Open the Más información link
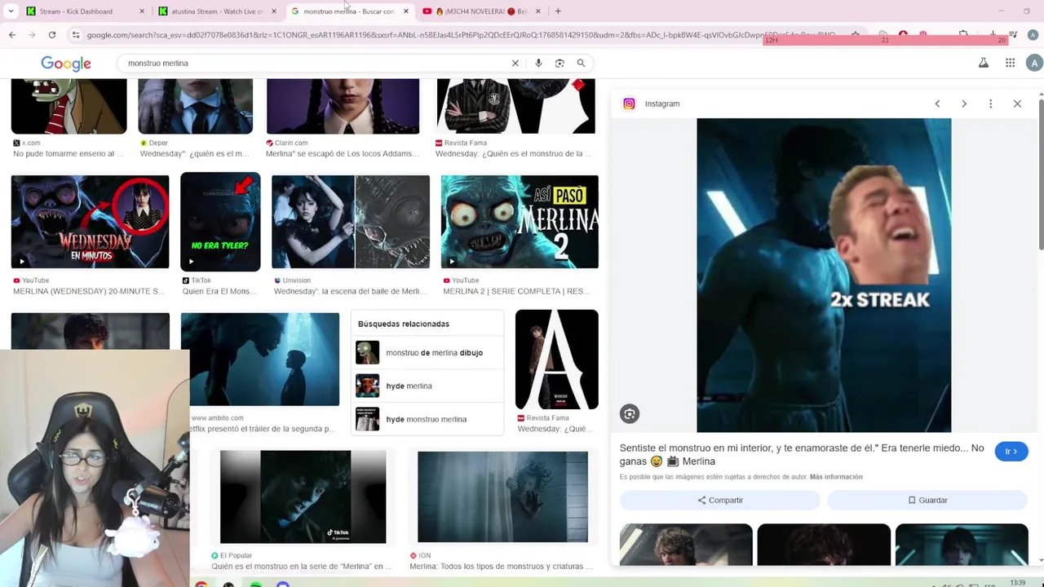Screen dimensions: 1044x587 pos(836,477)
